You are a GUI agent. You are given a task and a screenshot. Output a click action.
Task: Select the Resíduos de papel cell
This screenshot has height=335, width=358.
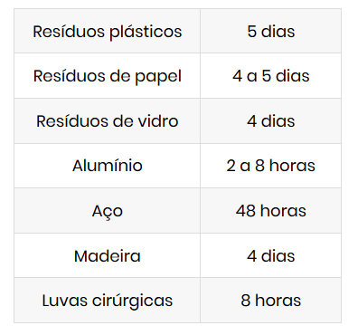[108, 76]
